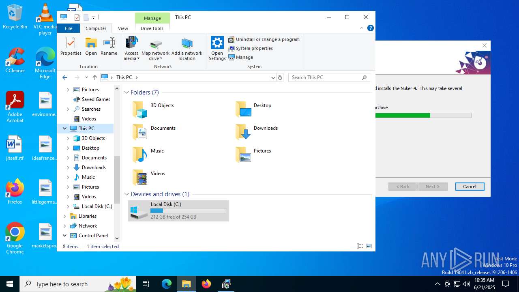The height and width of the screenshot is (292, 519).
Task: Launch Firefox from the taskbar
Action: (x=206, y=284)
